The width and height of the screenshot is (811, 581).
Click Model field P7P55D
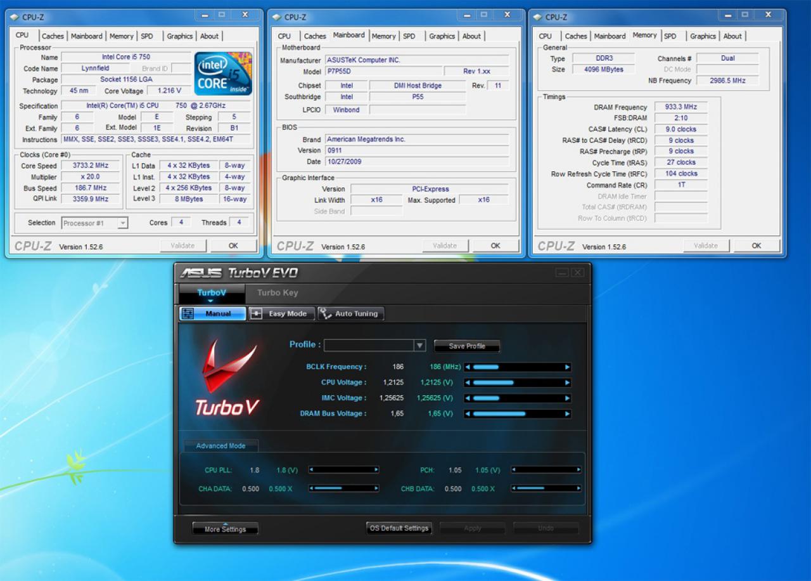[383, 72]
